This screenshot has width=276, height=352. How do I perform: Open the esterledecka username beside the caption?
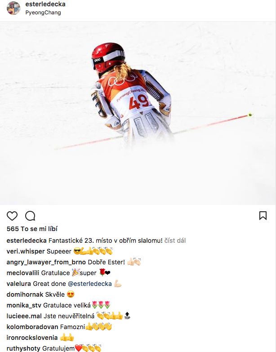point(27,241)
